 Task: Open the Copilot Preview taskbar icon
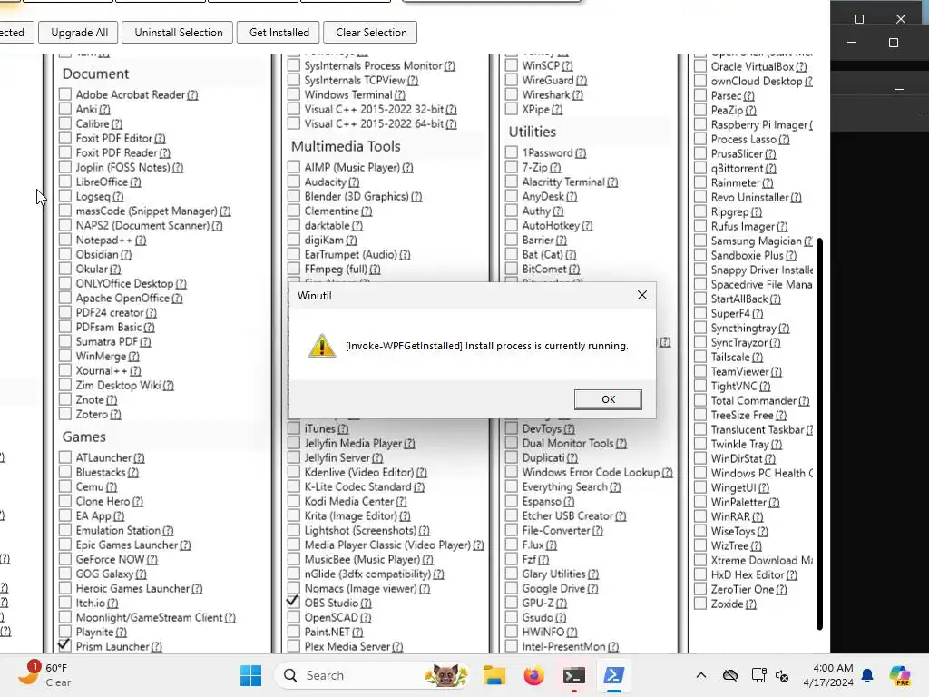pos(900,675)
